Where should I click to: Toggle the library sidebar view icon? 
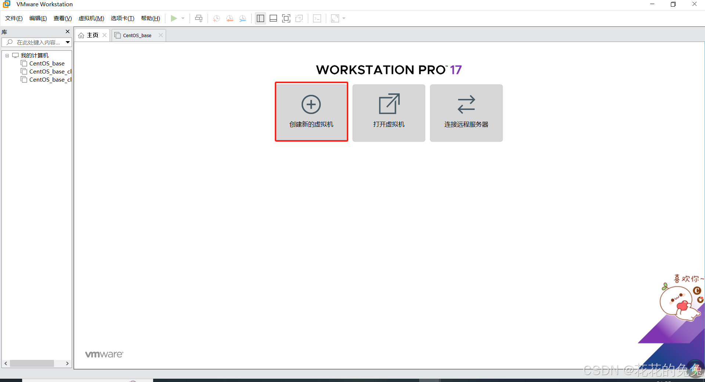260,18
